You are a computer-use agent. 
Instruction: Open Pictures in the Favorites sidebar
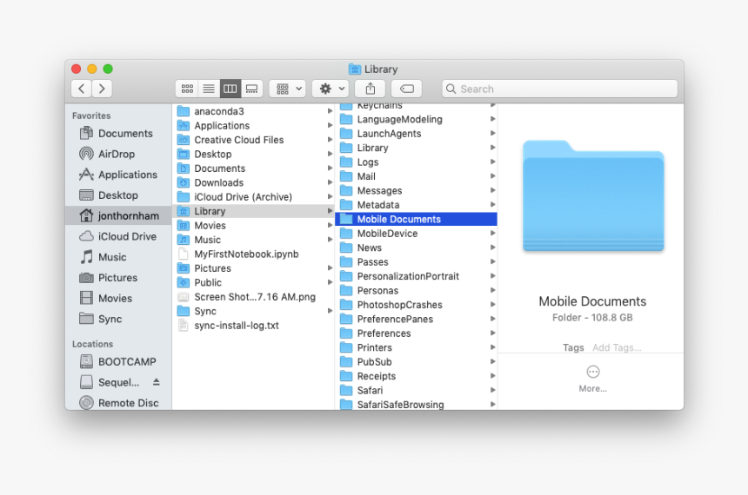tap(117, 277)
